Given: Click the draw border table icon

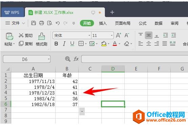Looking at the screenshot, I should (92, 44).
